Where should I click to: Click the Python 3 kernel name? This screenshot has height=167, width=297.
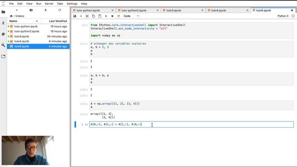283,16
